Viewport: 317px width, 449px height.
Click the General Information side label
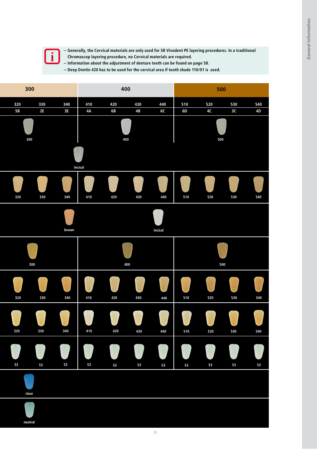coord(309,39)
